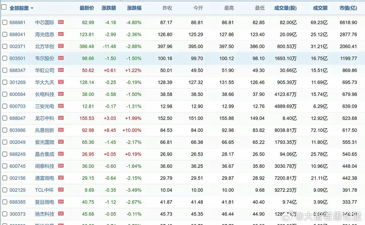Click SZ badge beside 扬杰科技

[x=61, y=214]
